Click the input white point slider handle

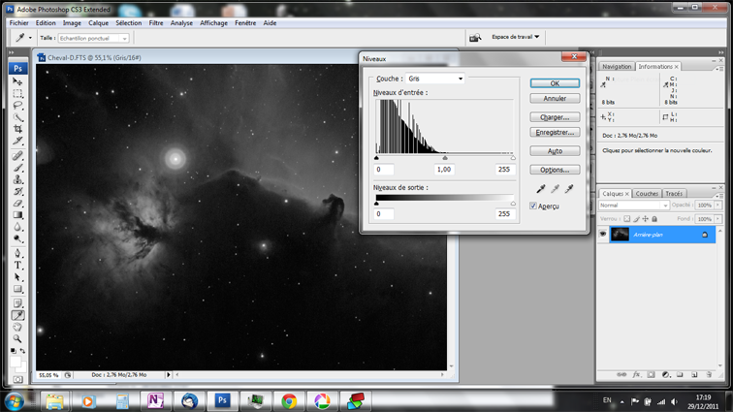[x=513, y=158]
